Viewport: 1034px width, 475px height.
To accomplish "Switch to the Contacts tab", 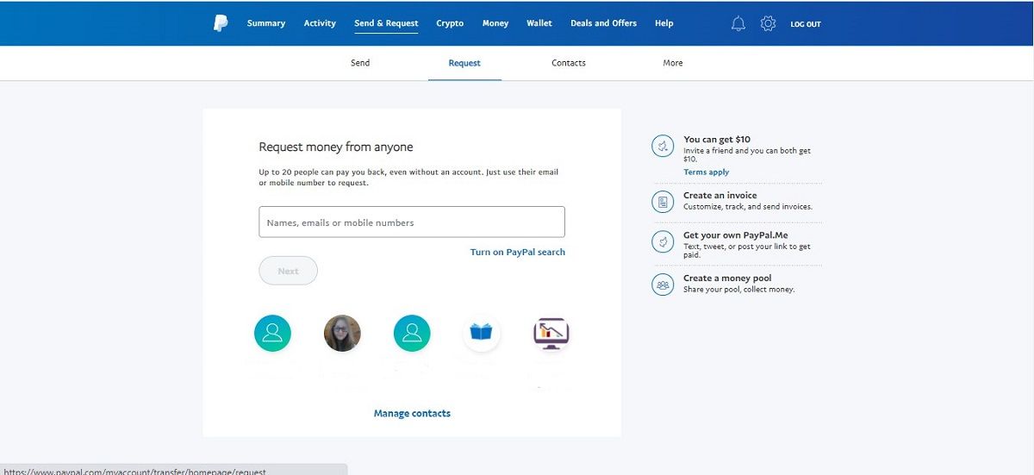I will coord(569,63).
